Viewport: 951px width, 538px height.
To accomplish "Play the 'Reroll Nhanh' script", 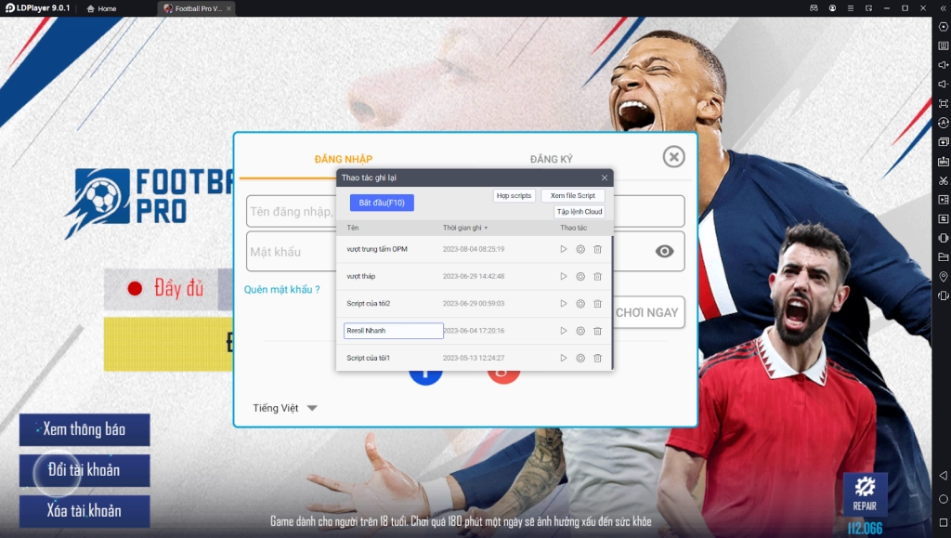I will pos(562,330).
